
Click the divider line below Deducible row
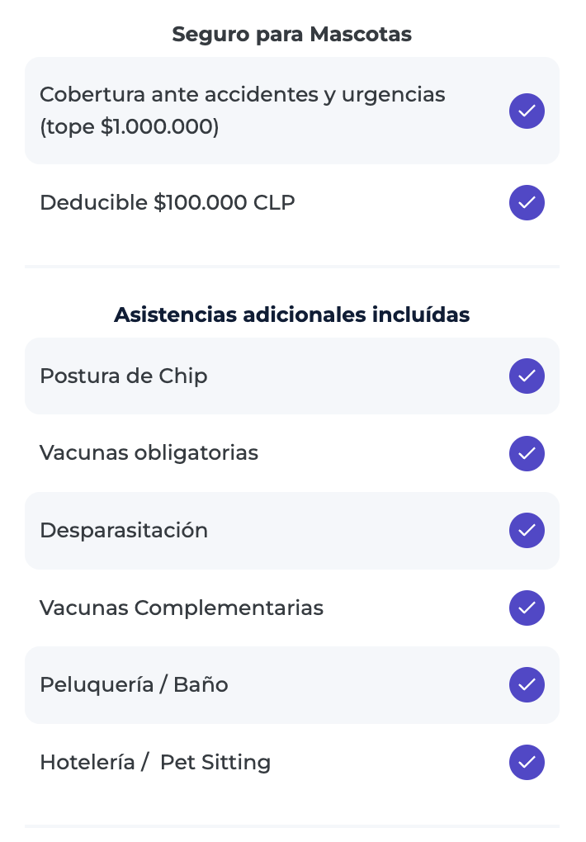coord(292,266)
